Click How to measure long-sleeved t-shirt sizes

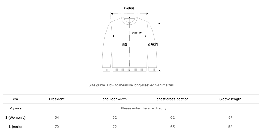tap(140, 85)
